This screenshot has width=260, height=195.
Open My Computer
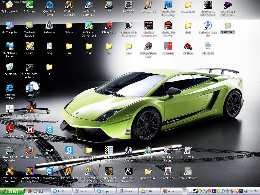10,26
